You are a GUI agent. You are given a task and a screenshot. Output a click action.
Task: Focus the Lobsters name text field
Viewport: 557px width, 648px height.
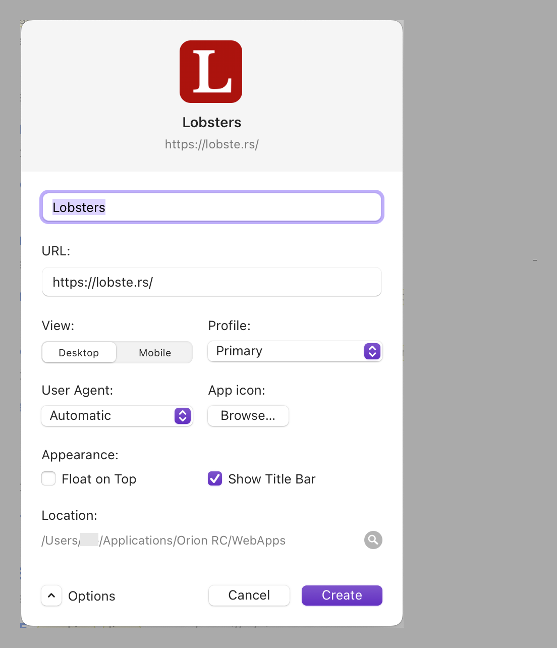tap(212, 207)
